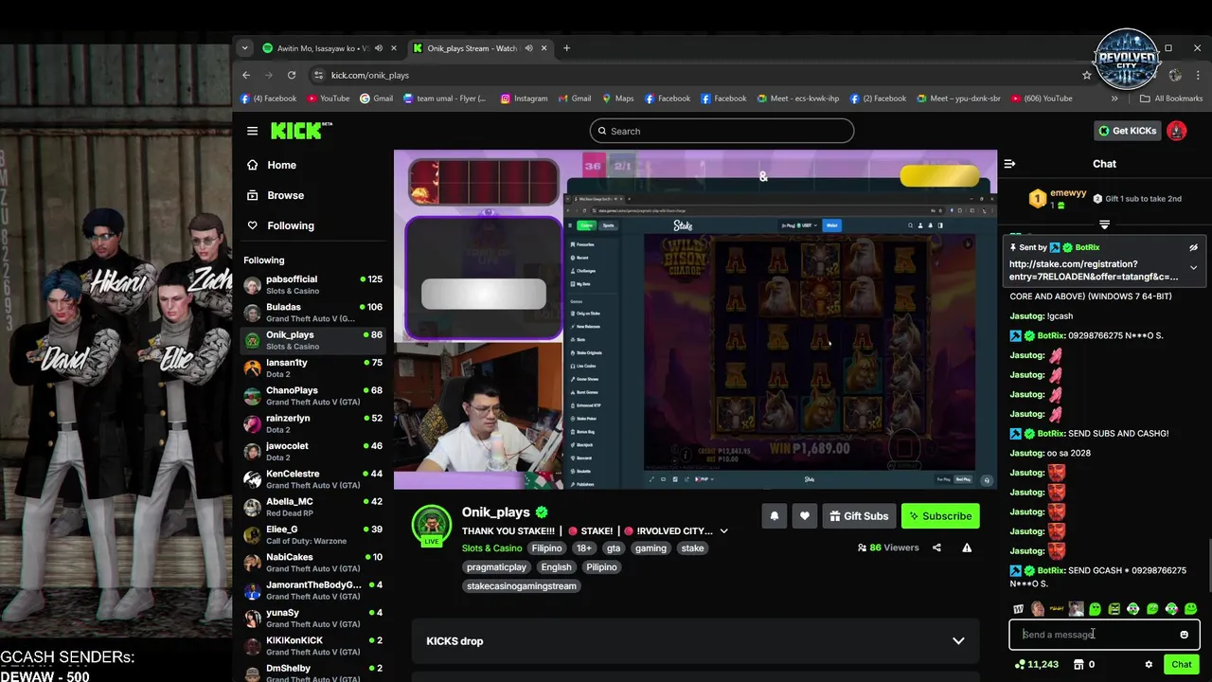Click the Filipino tag
1212x682 pixels.
click(546, 548)
